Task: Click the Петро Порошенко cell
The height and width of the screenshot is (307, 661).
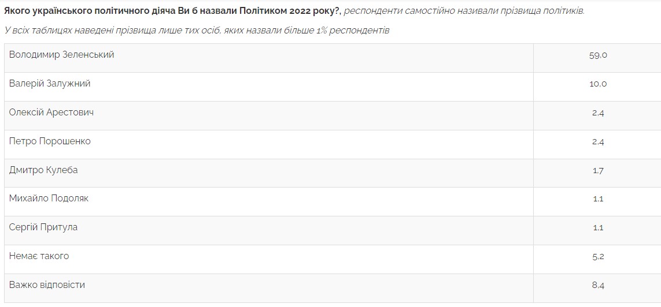Action: (x=50, y=141)
